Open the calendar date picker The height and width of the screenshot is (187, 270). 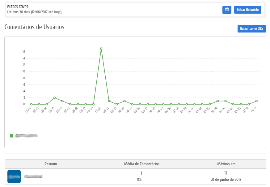(x=227, y=10)
